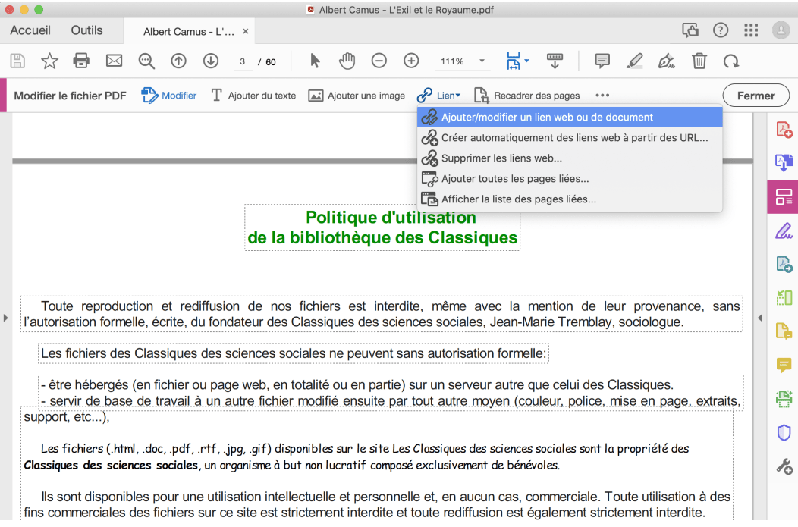
Task: Open the Create PDF tool in right sidebar
Action: point(784,130)
